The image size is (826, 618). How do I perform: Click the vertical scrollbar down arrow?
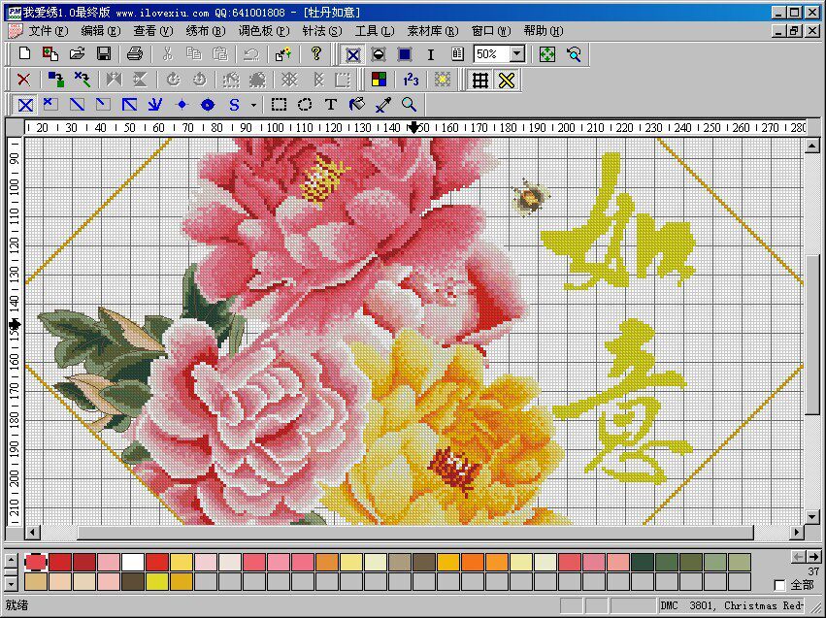[811, 518]
